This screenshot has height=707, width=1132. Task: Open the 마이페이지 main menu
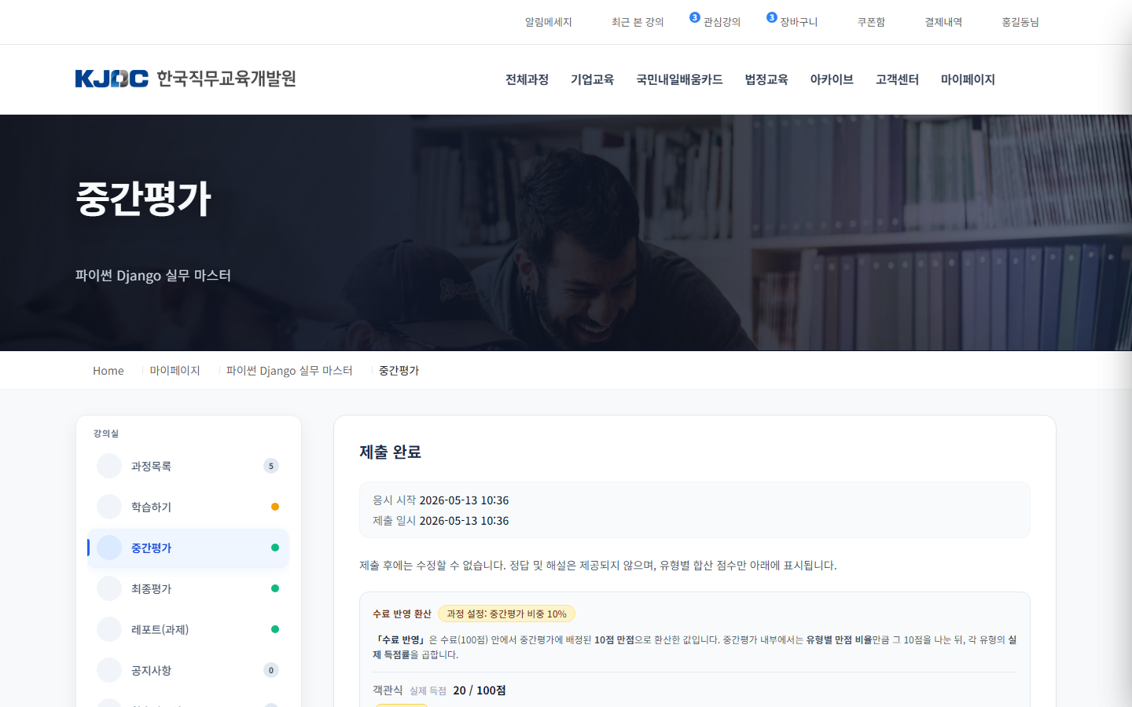click(x=968, y=79)
